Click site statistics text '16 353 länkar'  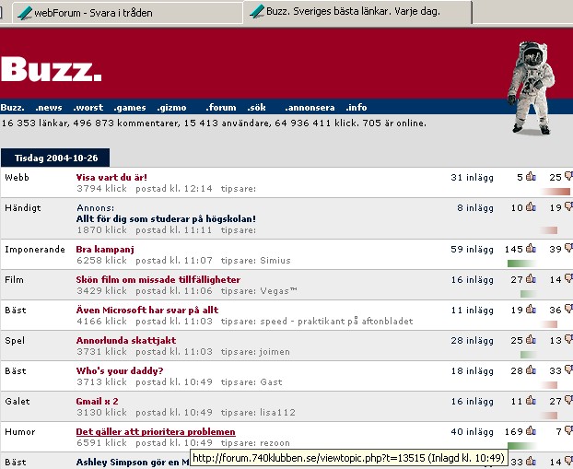(x=35, y=123)
